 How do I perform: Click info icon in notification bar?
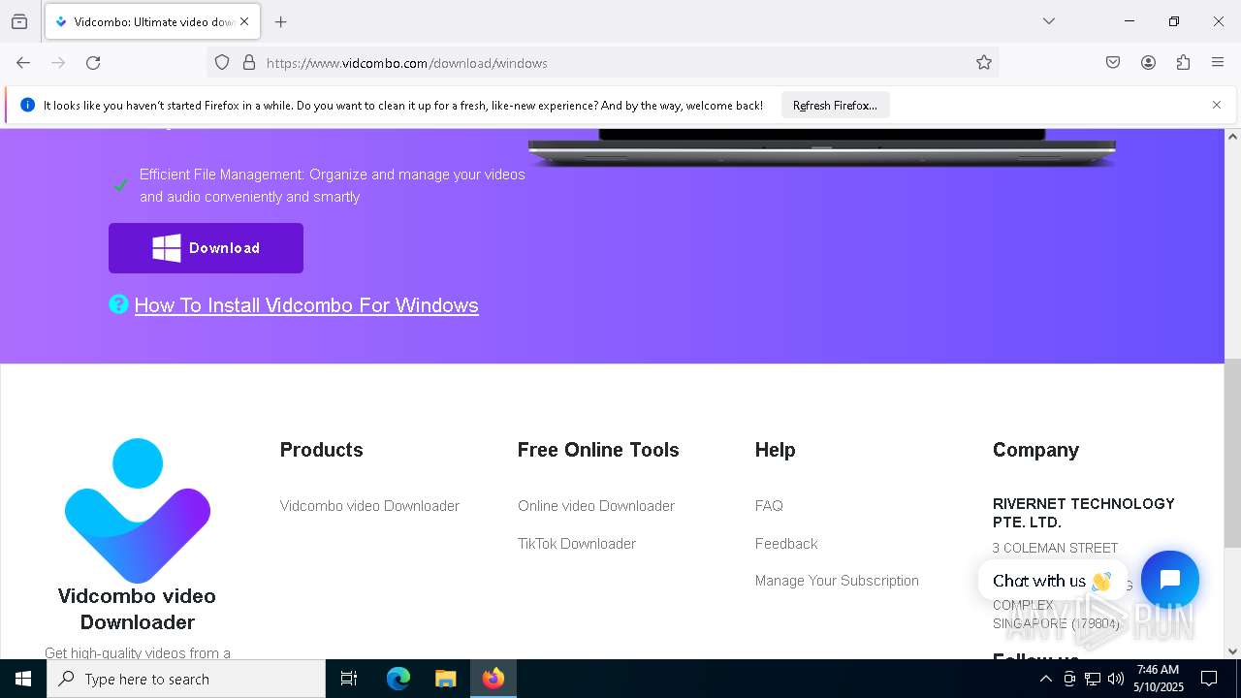(x=27, y=105)
